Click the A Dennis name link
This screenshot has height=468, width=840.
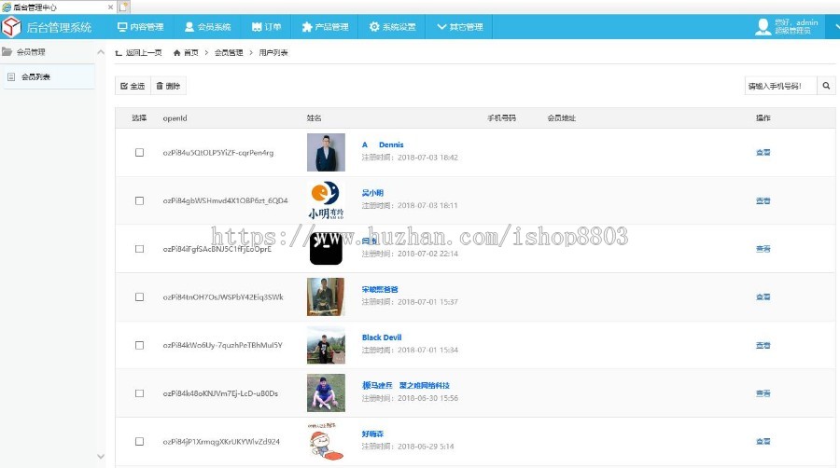(383, 145)
